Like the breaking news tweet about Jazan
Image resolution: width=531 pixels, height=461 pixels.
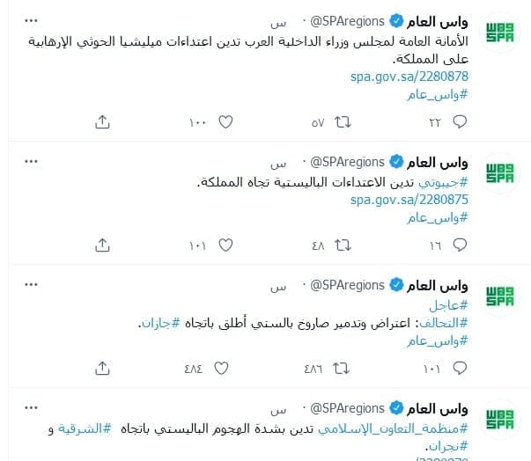click(x=221, y=368)
